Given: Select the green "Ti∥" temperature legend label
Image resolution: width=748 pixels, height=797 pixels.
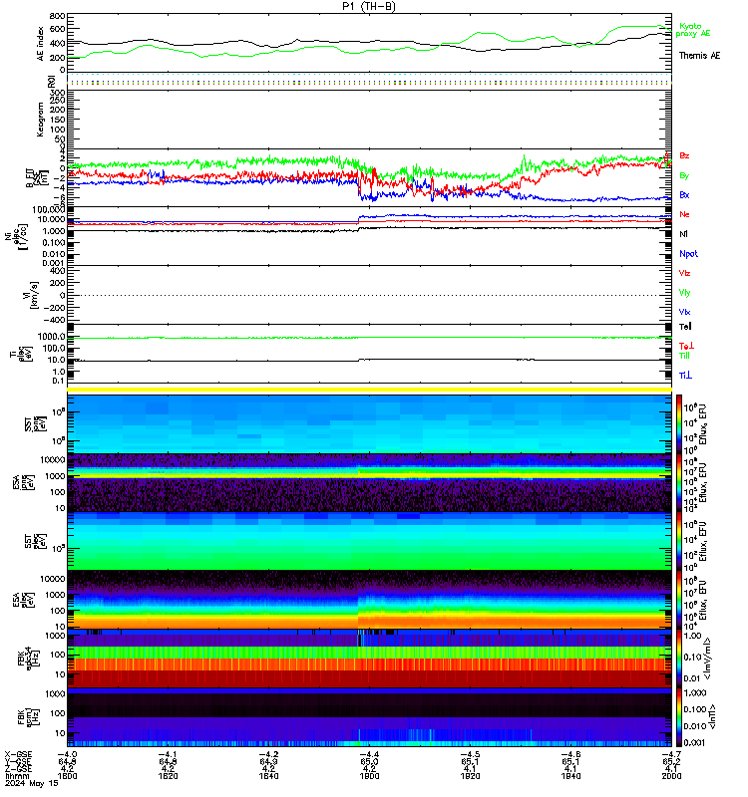Looking at the screenshot, I should tap(684, 356).
